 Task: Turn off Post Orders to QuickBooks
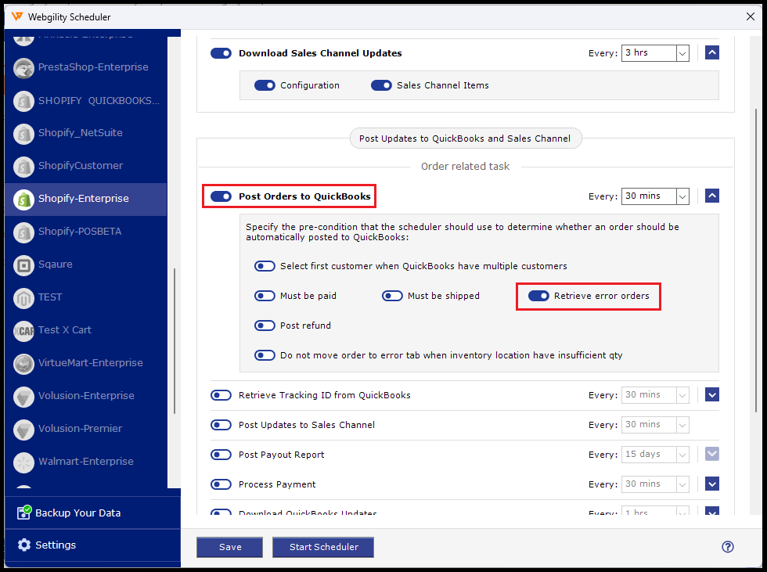221,196
